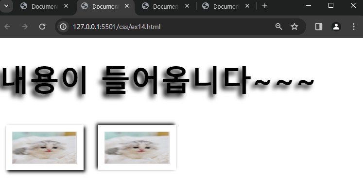Open the tab search dropdown chevron

(x=6, y=6)
